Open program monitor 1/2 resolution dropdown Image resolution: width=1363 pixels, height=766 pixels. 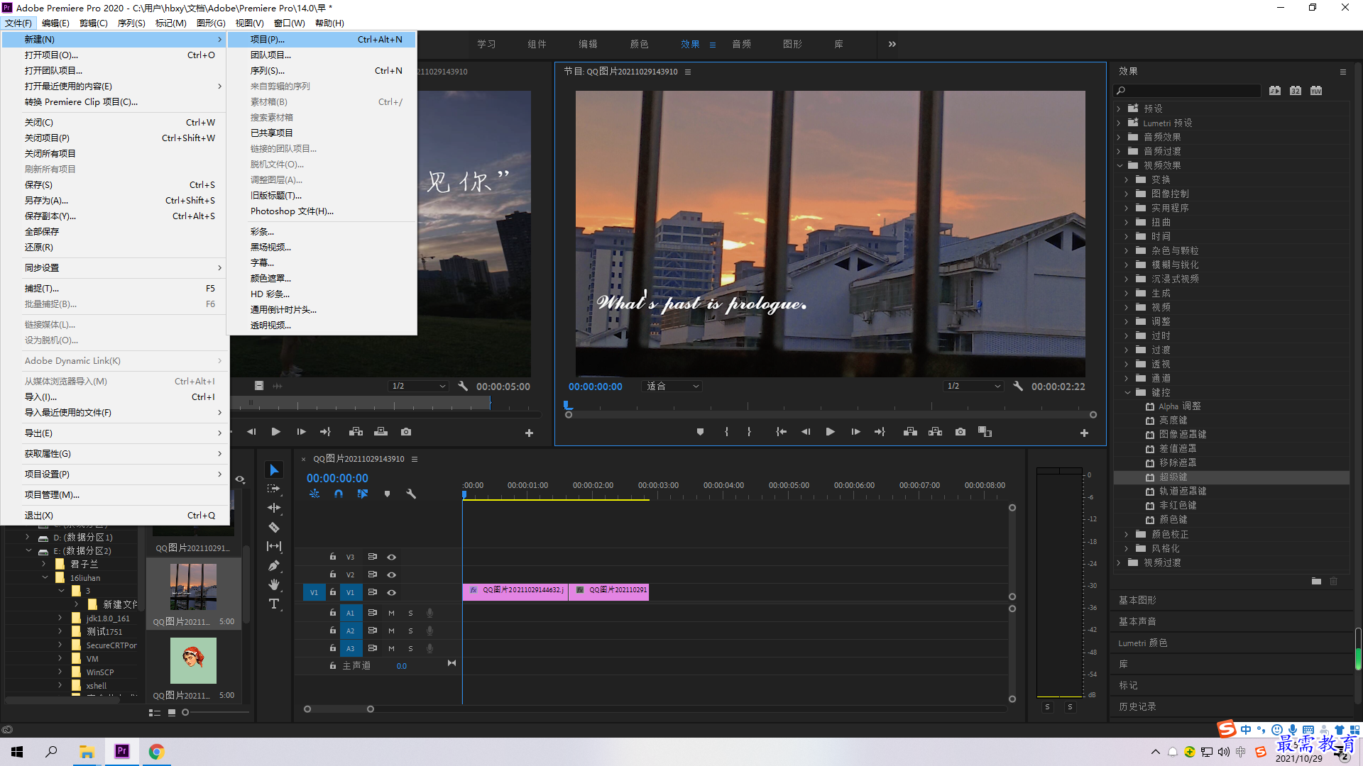click(973, 386)
